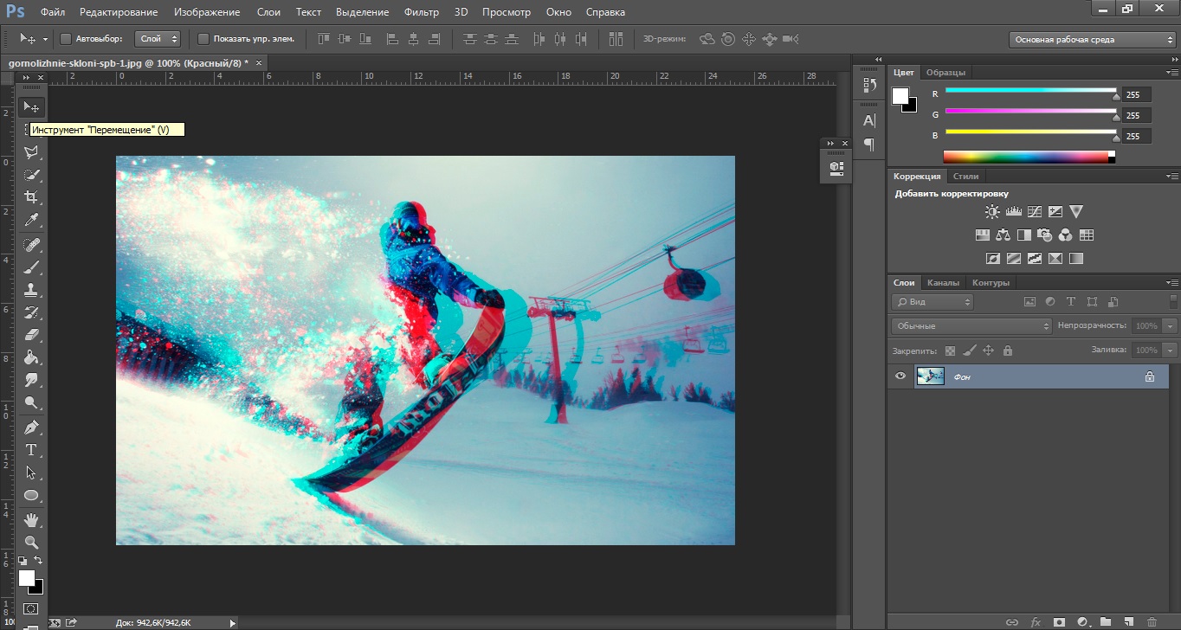The image size is (1181, 630).
Task: Open Основная рабочая среда workspace dropdown
Action: [x=1093, y=40]
